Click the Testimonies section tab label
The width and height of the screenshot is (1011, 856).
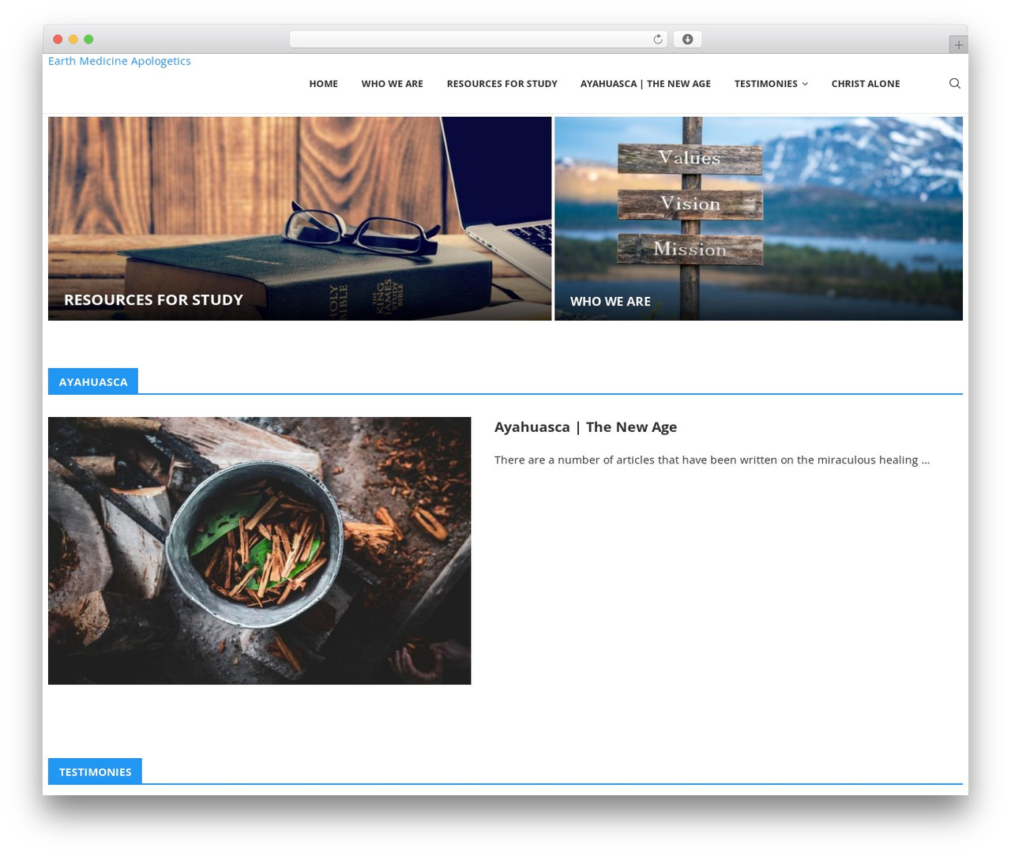[95, 772]
